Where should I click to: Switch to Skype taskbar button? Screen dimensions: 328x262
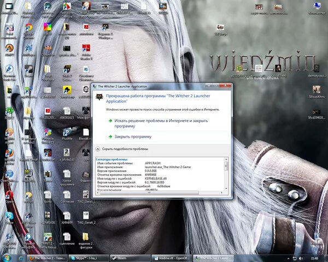pyautogui.click(x=89, y=258)
